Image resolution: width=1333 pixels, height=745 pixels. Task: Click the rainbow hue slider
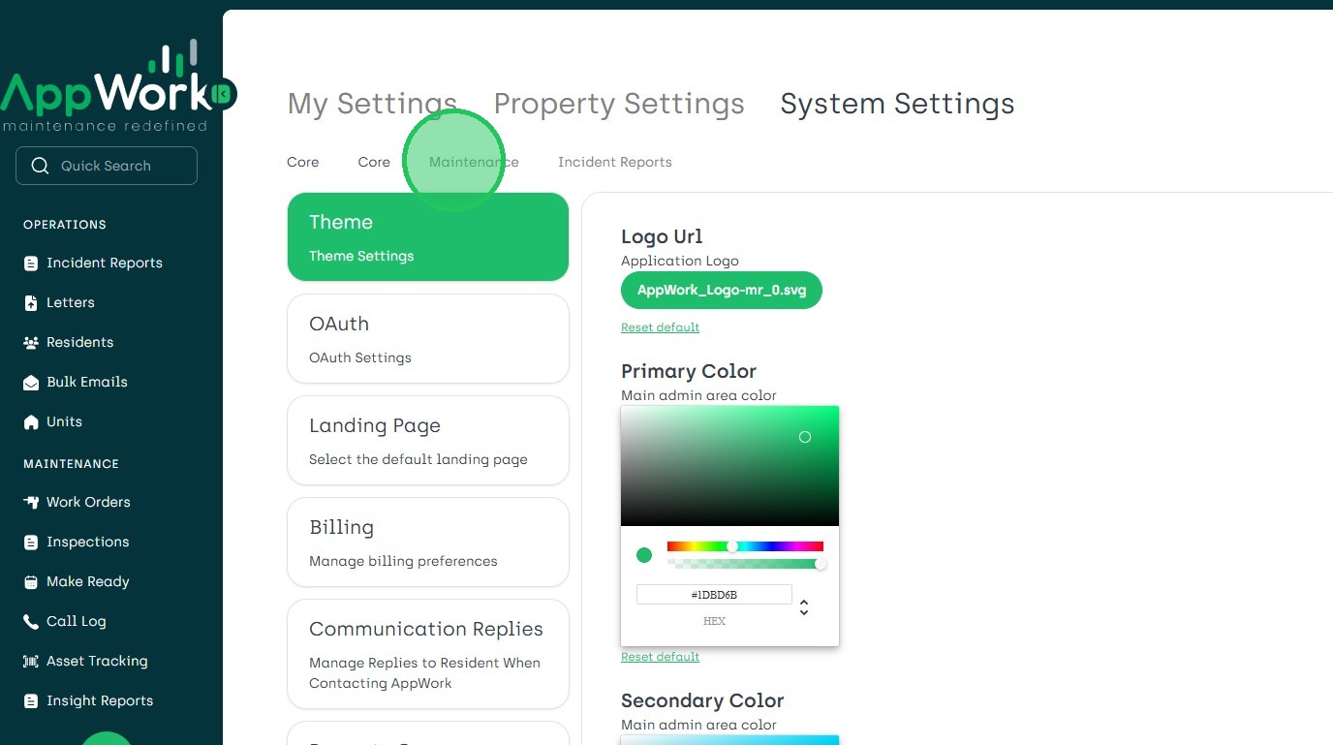tap(745, 546)
